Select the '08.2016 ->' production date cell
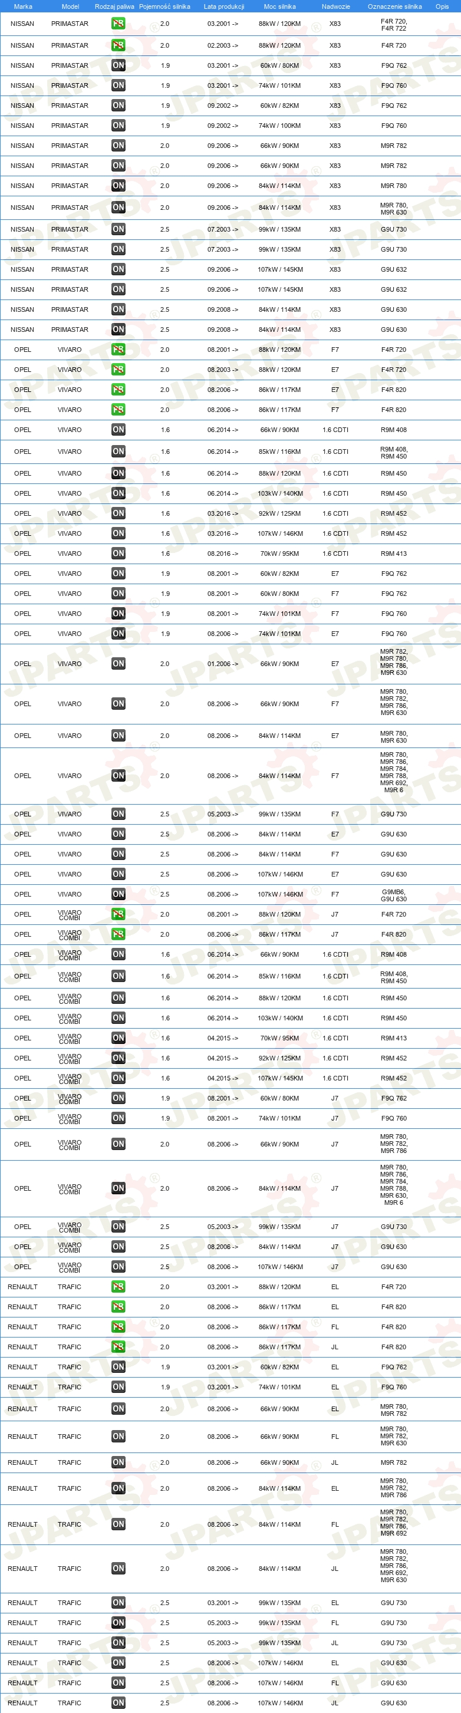The image size is (461, 1713). click(x=222, y=554)
